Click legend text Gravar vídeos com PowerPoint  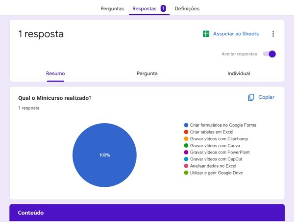pos(220,152)
